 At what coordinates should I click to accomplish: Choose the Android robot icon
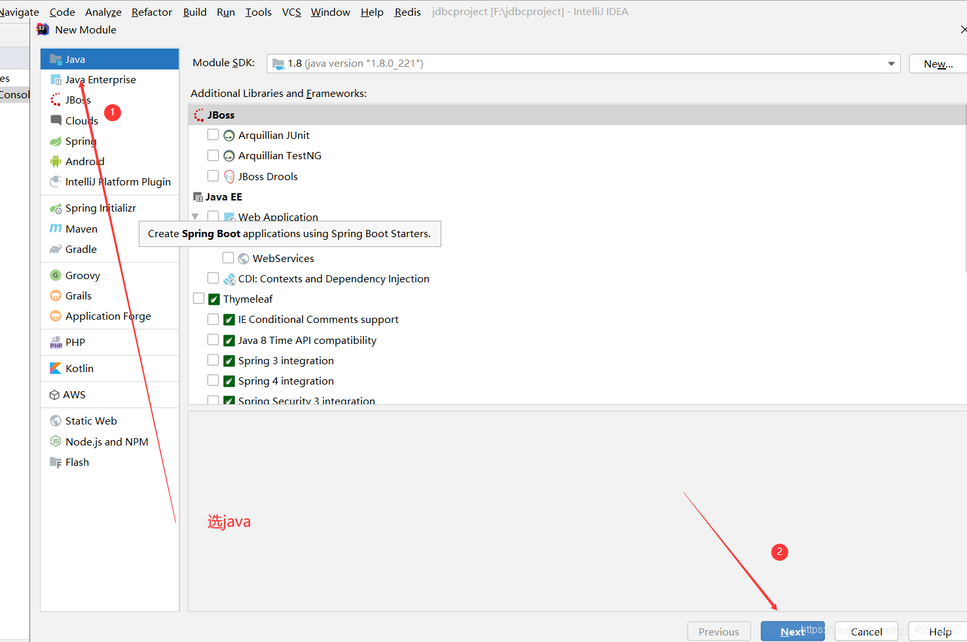[56, 161]
